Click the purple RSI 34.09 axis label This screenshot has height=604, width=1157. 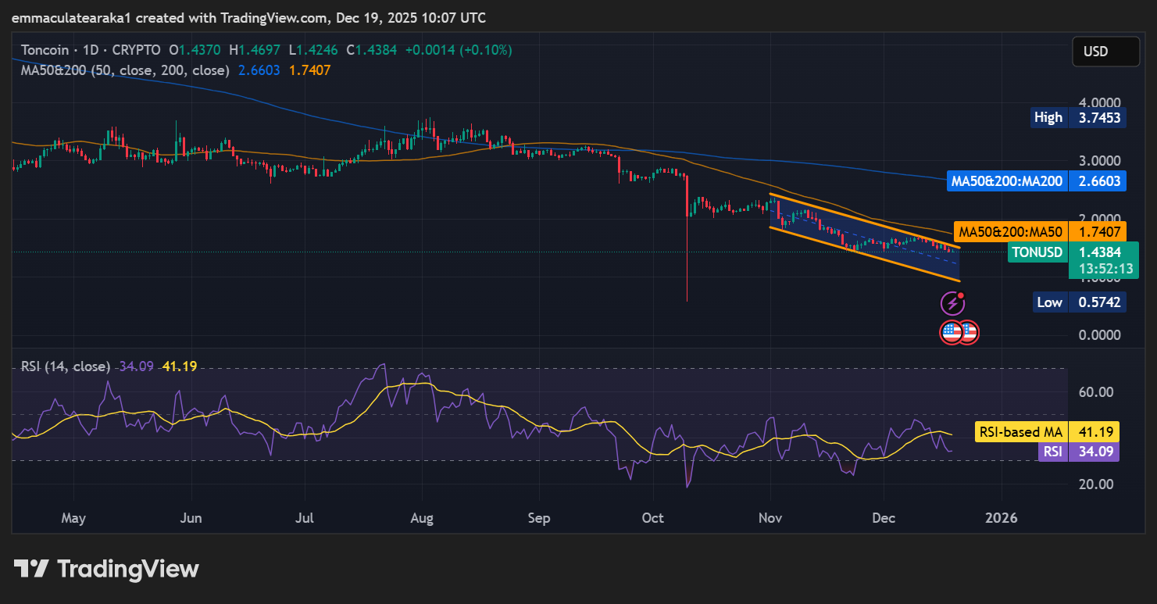(1077, 451)
